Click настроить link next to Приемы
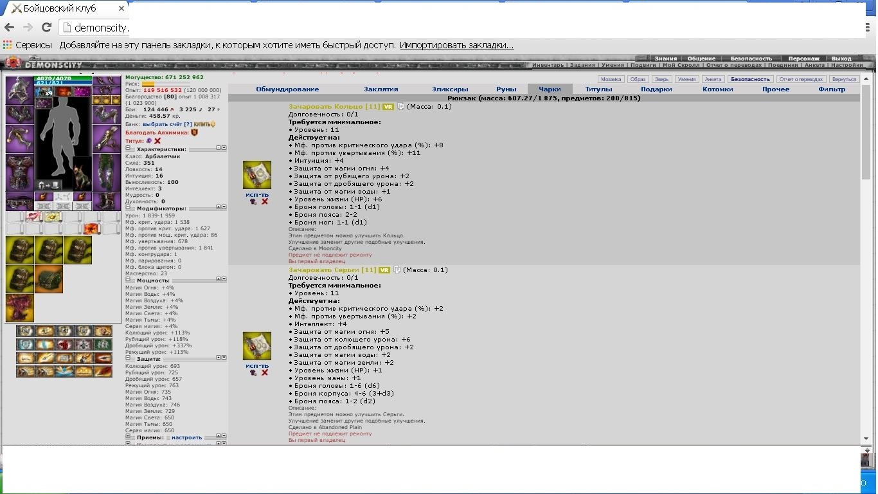This screenshot has height=494, width=878. point(186,437)
